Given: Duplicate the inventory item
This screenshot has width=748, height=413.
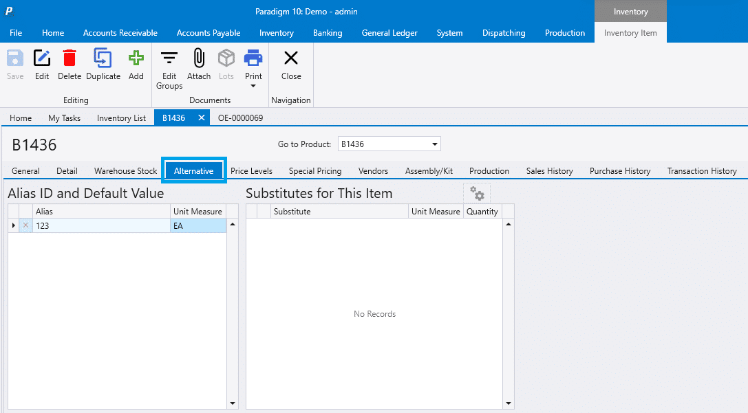Looking at the screenshot, I should [x=103, y=58].
